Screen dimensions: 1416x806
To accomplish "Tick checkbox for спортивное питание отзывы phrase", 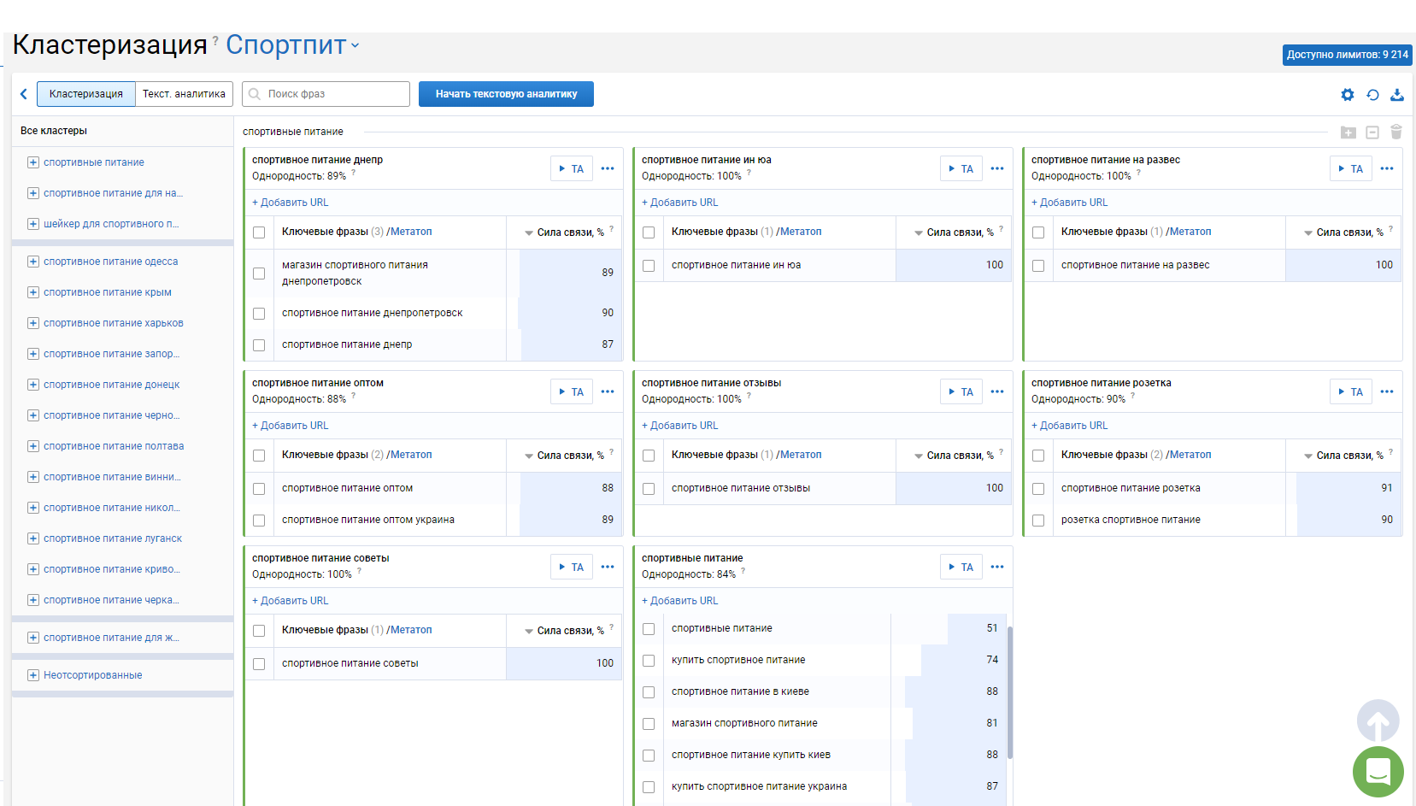I will point(649,489).
